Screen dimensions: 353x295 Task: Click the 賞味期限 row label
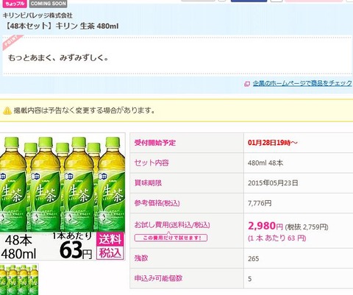point(148,183)
